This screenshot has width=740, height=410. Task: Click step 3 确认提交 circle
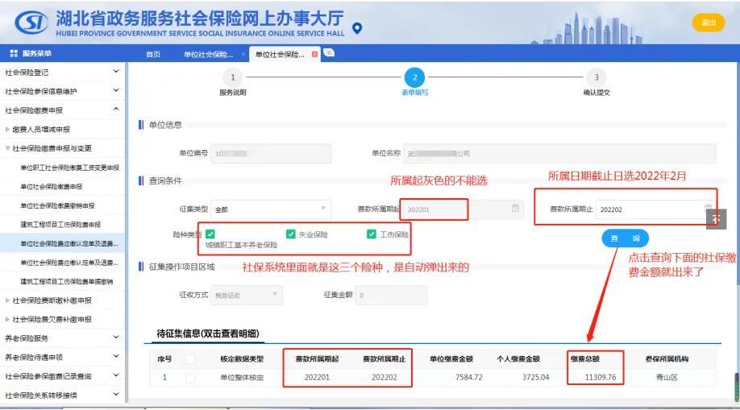(596, 77)
